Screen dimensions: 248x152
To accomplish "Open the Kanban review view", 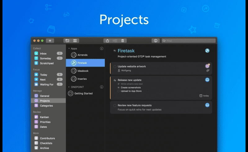I will coord(48,117).
